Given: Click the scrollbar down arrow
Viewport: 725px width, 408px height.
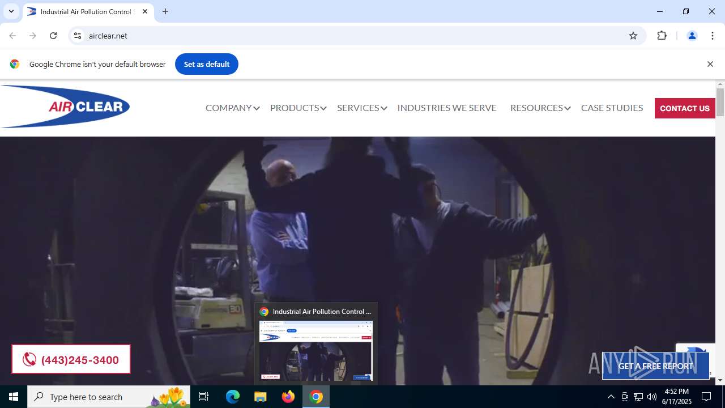Looking at the screenshot, I should pos(720,380).
